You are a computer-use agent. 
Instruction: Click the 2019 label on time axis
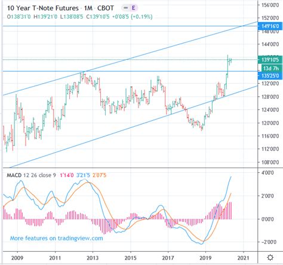point(205,258)
